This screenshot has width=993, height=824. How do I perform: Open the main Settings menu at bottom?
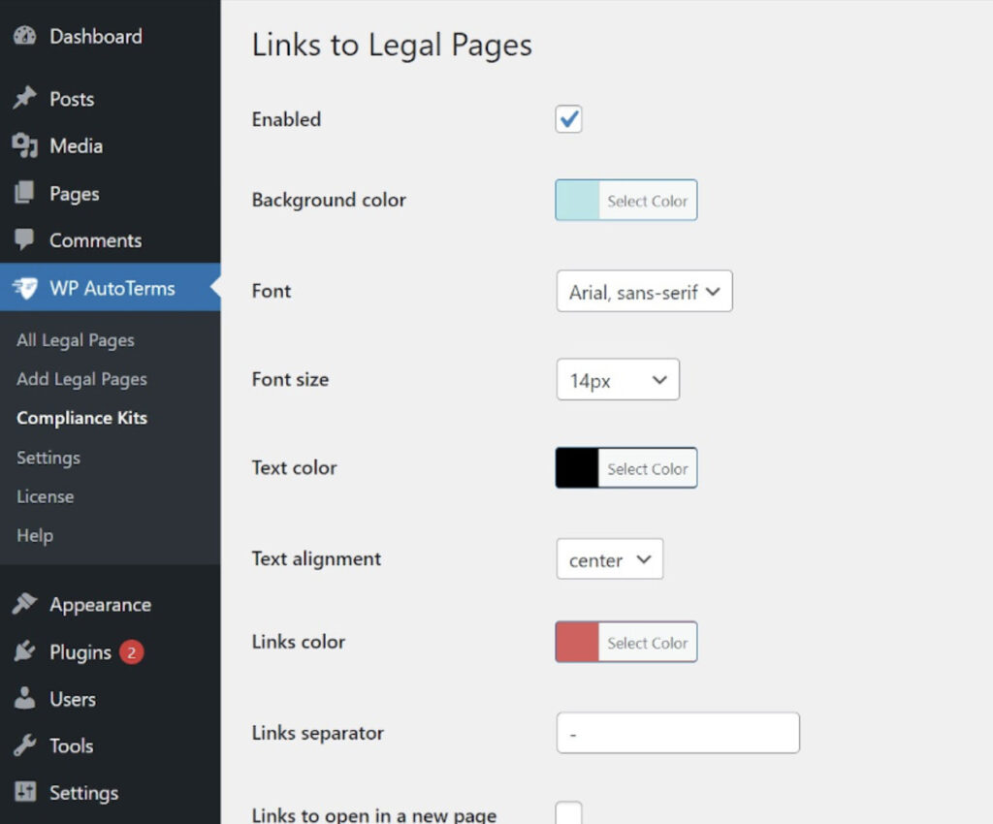(83, 793)
